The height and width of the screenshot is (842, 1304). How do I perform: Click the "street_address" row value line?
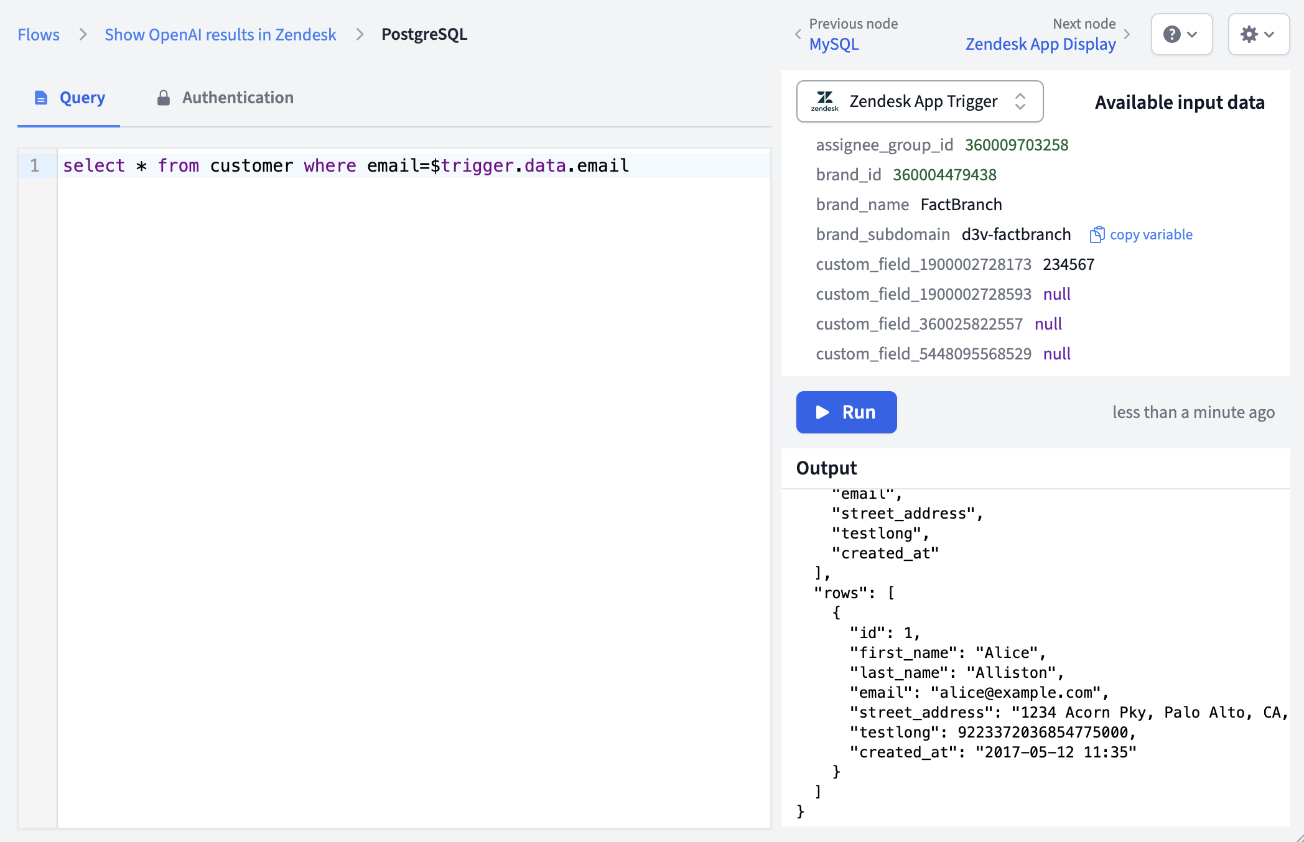pyautogui.click(x=1069, y=713)
